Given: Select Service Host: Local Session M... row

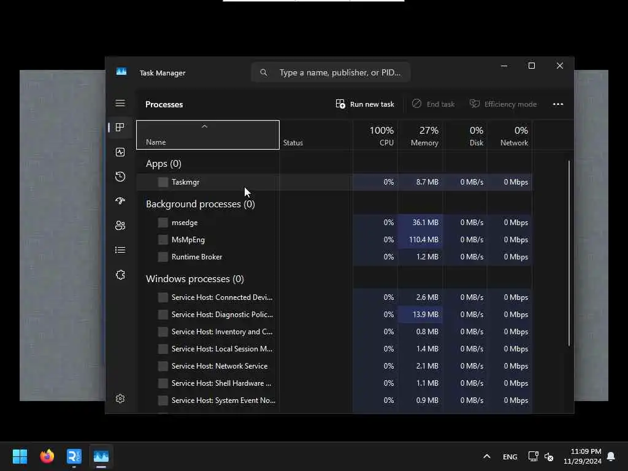Looking at the screenshot, I should coord(334,349).
